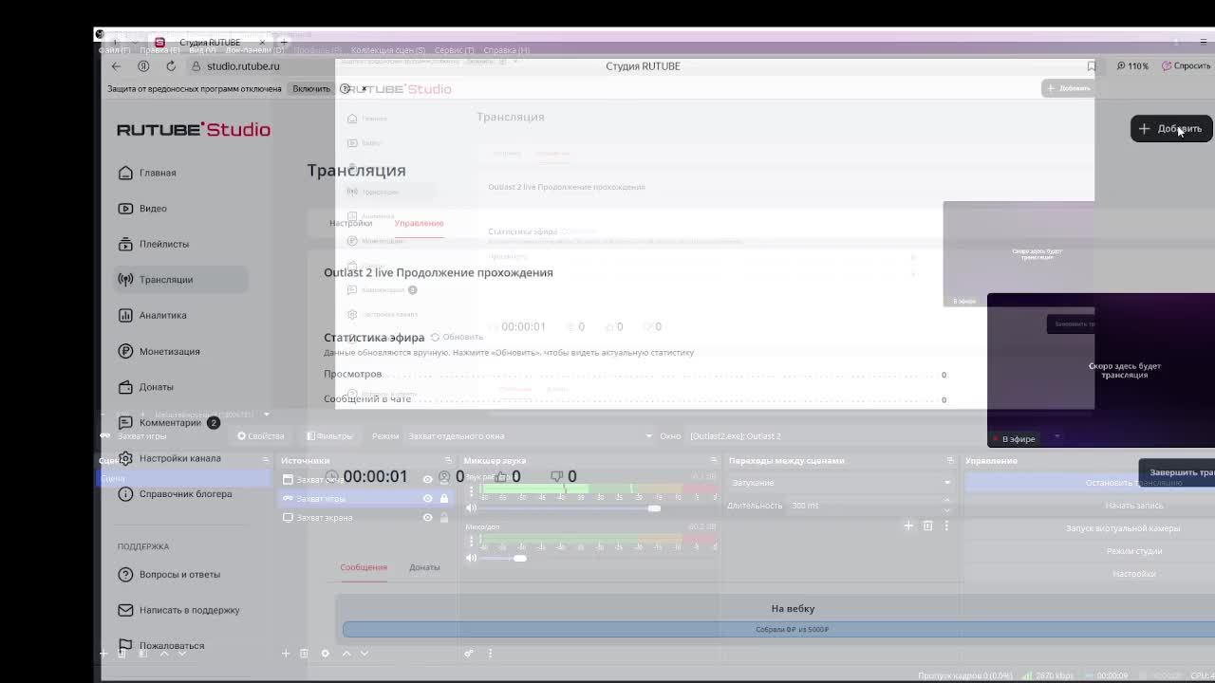Screen dimensions: 1215x683
Task: Open Микрофон channel options menu
Action: pos(471,541)
